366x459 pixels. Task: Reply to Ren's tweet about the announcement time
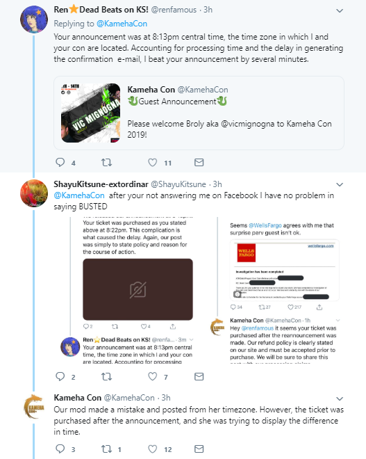(x=60, y=162)
